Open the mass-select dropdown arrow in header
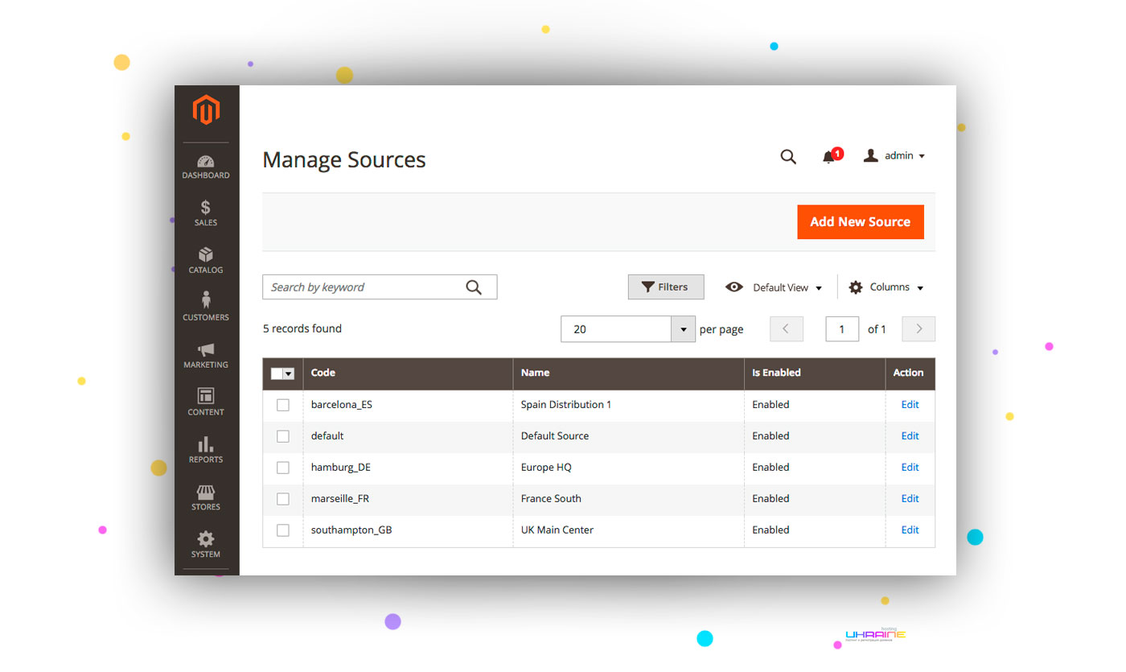 289,373
